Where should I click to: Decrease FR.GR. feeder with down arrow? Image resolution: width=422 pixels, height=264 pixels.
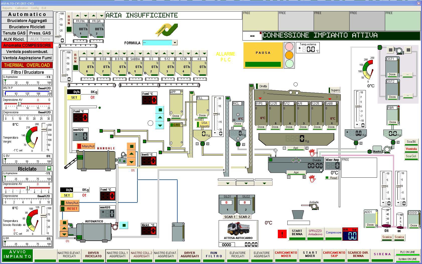101,16
